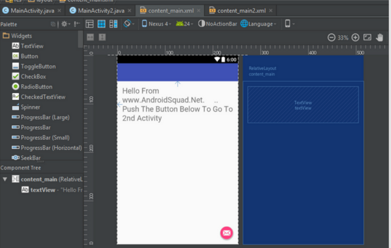Click the zoom out magnifier icon
Image resolution: width=391 pixels, height=248 pixels.
[x=331, y=37]
